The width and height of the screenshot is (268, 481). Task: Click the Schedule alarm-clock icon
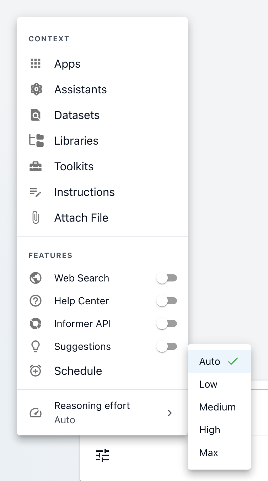click(36, 371)
